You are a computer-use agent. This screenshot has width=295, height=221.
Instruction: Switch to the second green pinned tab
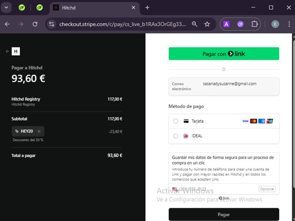(40, 8)
